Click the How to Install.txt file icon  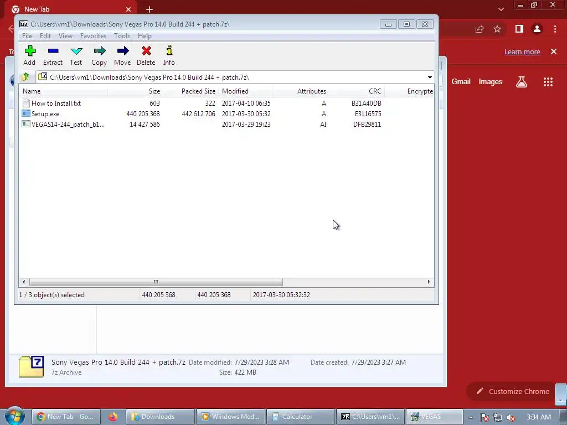click(x=26, y=103)
